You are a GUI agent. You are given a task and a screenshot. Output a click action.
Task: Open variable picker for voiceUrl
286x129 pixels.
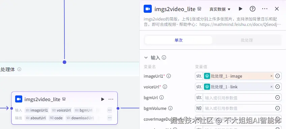pos(278,87)
